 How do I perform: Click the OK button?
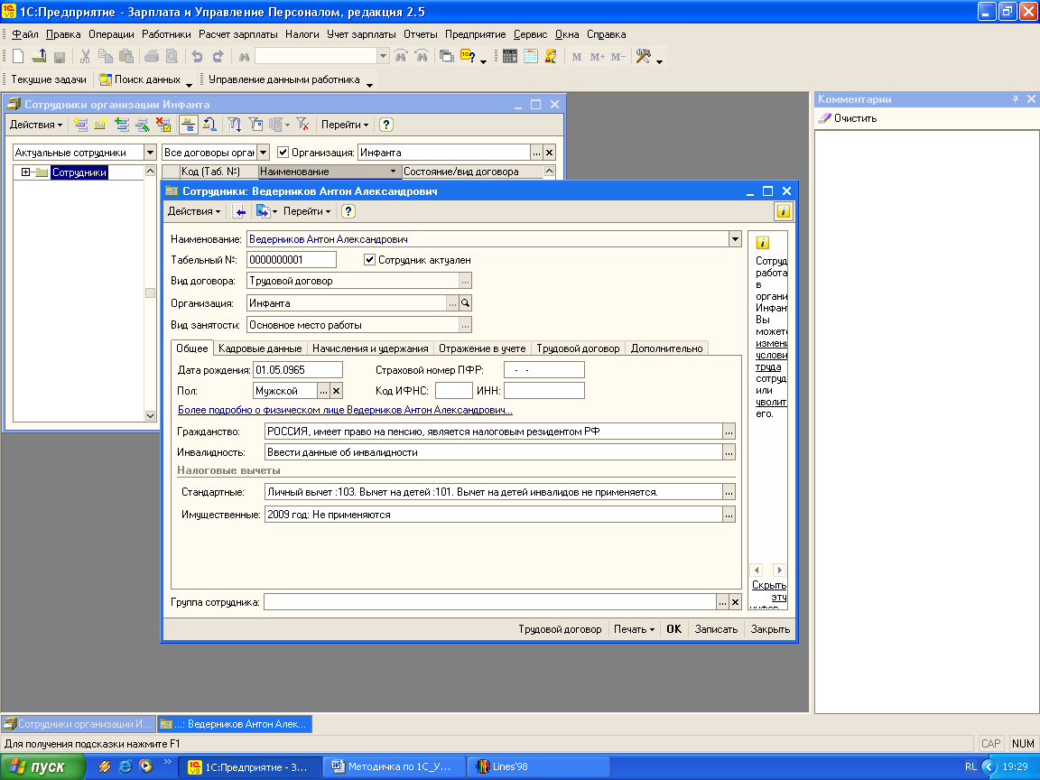[x=673, y=629]
